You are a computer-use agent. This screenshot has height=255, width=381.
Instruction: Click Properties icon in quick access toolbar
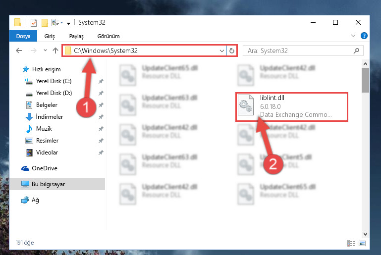pos(34,23)
